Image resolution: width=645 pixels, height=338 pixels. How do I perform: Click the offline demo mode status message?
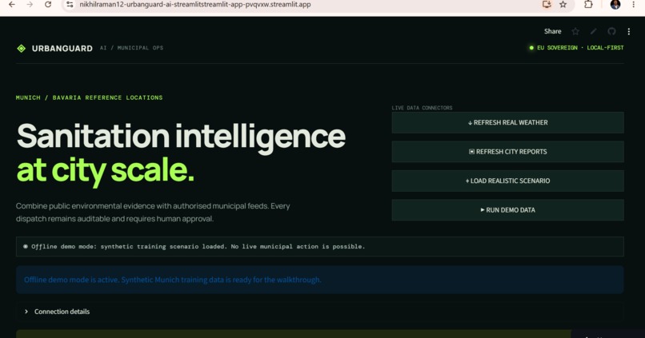coord(319,246)
